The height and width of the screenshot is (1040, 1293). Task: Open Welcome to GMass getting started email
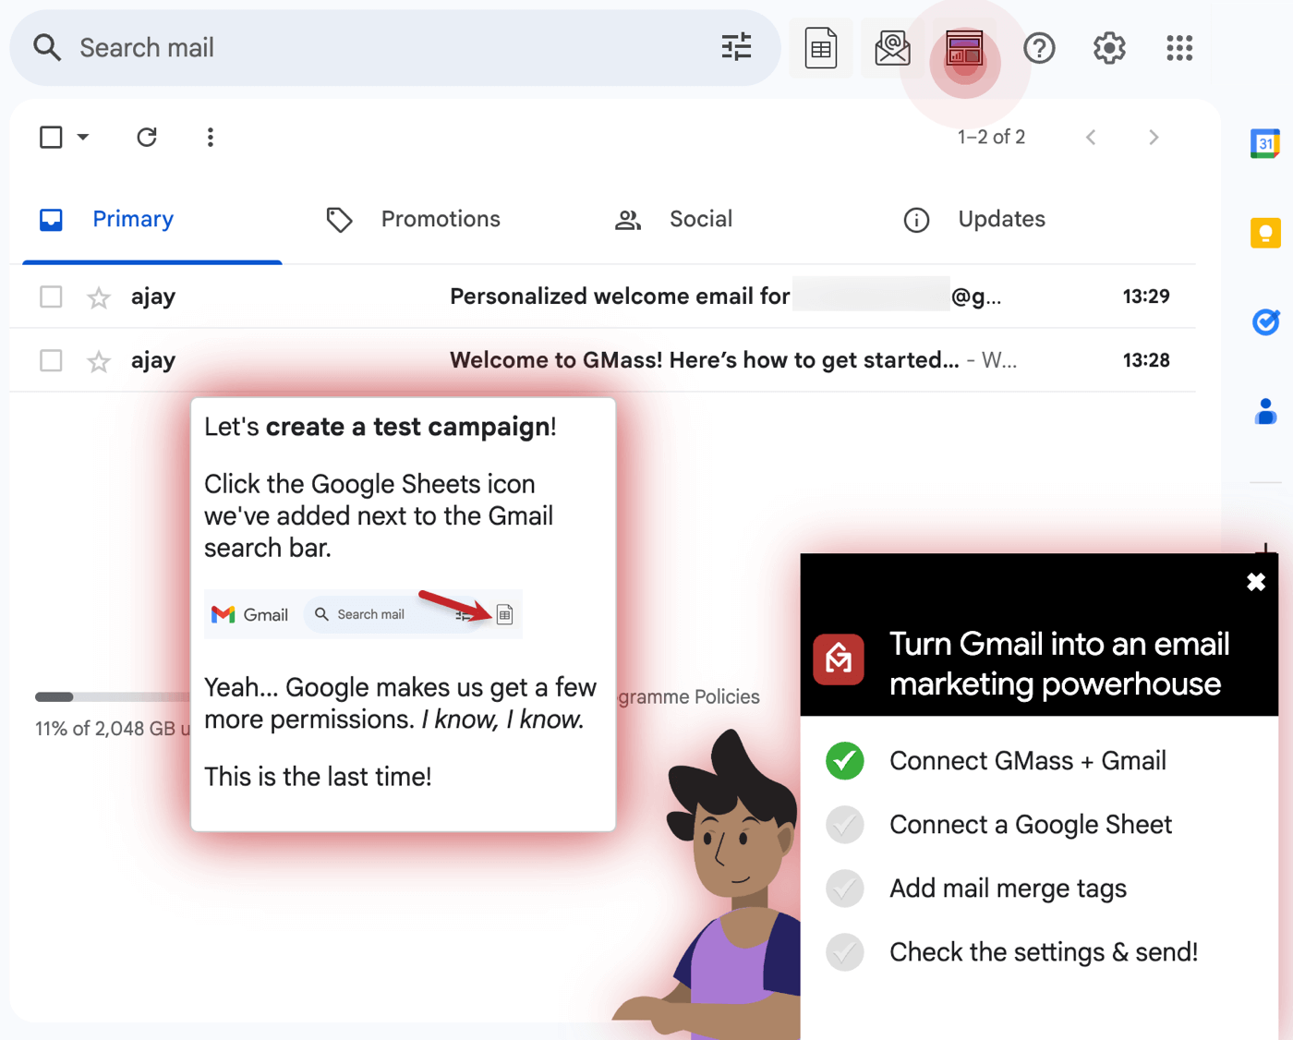tap(602, 360)
